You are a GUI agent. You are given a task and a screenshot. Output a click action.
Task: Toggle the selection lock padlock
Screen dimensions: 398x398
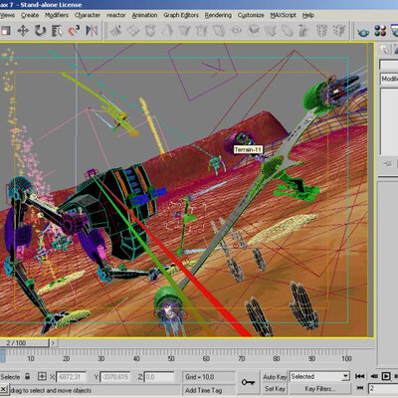click(28, 376)
